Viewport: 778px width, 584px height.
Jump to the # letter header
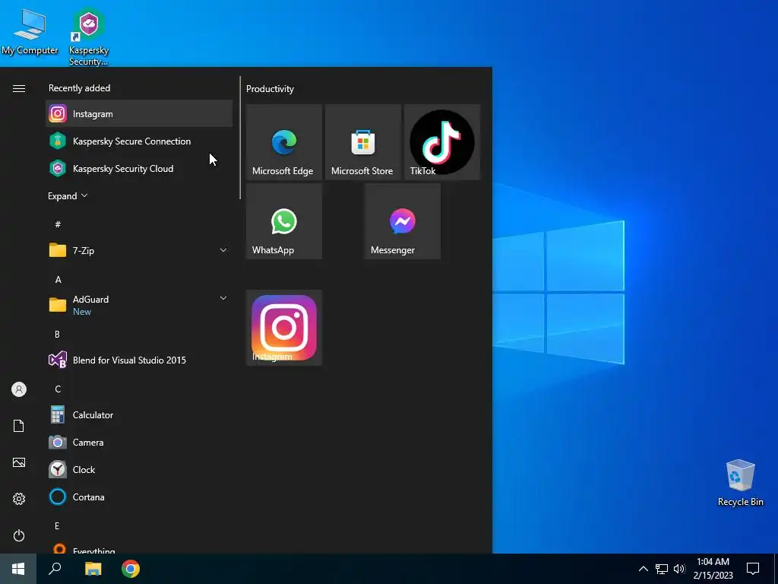(x=58, y=224)
